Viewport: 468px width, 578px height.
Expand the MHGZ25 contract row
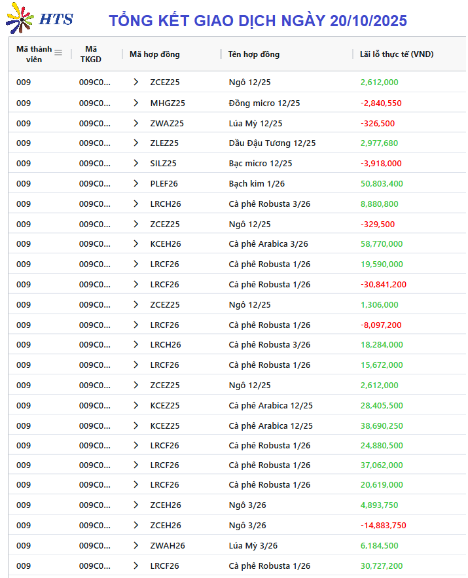pos(136,103)
